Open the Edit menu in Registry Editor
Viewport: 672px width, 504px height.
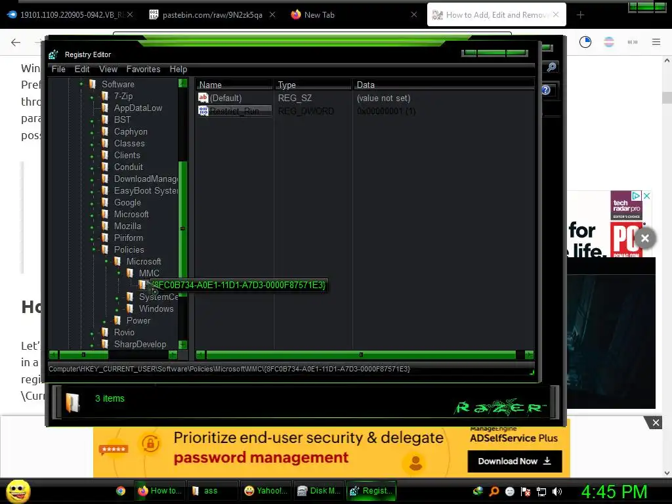click(82, 69)
